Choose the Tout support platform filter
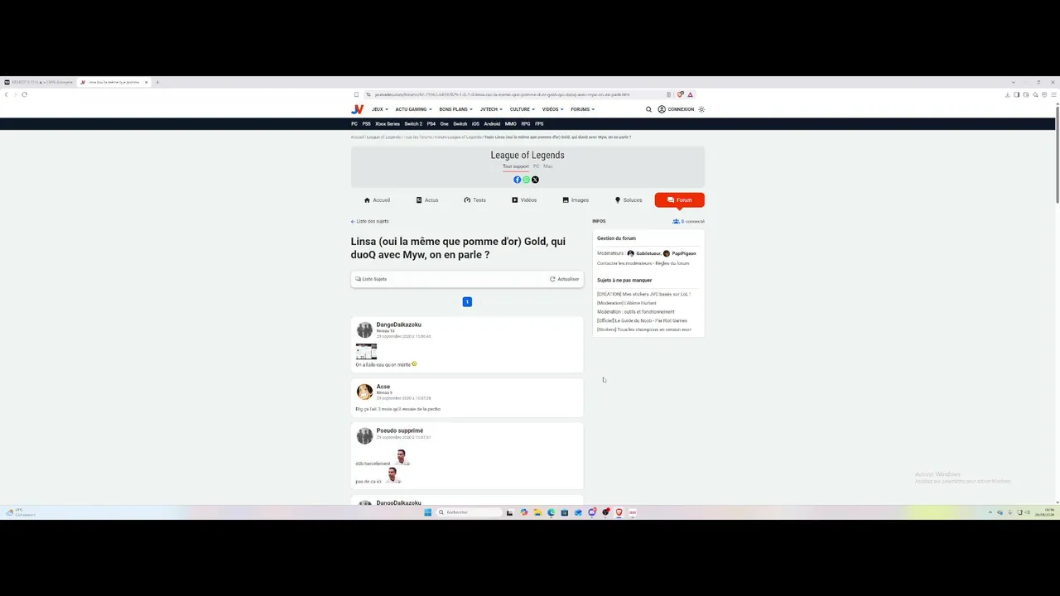Screen dimensions: 1060x596 (x=515, y=166)
